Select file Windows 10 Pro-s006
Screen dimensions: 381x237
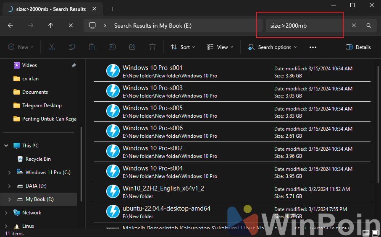(232, 132)
